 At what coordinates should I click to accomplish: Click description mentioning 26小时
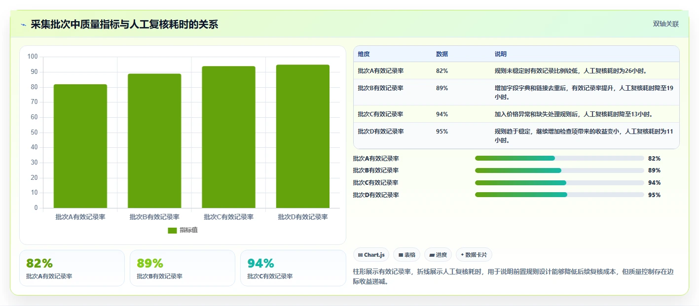[571, 71]
